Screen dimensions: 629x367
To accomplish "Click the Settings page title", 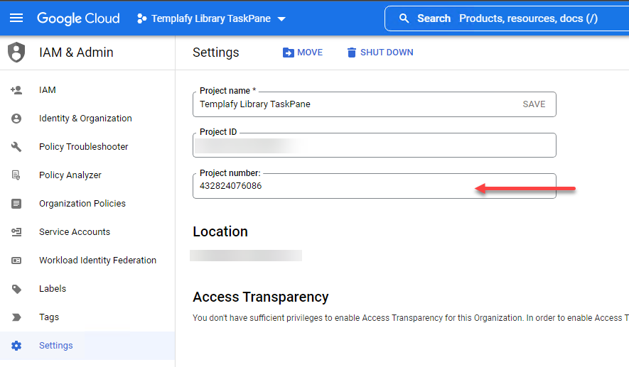I will point(216,53).
